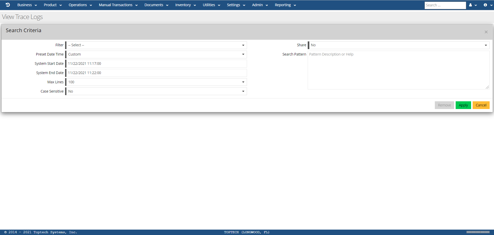This screenshot has height=235, width=494.
Task: Click the View Trace Logs heading
Action: [x=22, y=17]
